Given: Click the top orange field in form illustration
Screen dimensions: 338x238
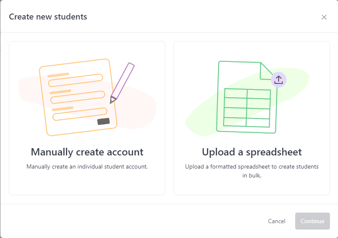Looking at the screenshot, I should pyautogui.click(x=75, y=80).
